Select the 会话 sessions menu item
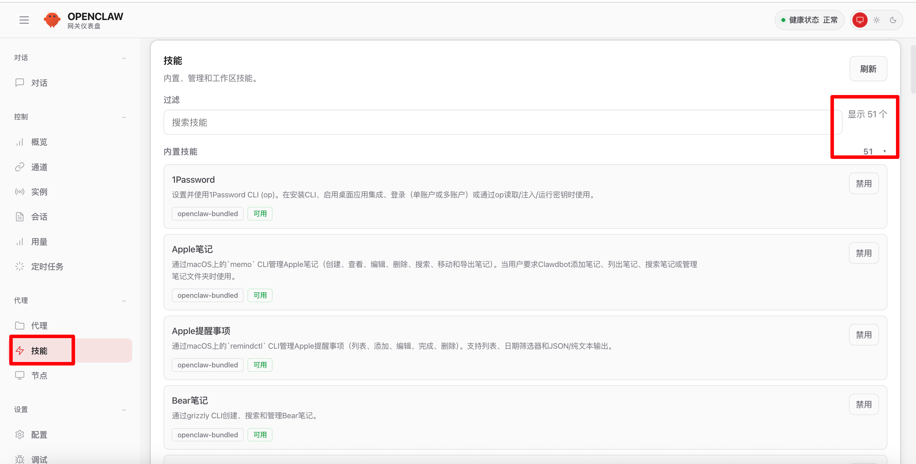This screenshot has width=916, height=464. pyautogui.click(x=39, y=217)
